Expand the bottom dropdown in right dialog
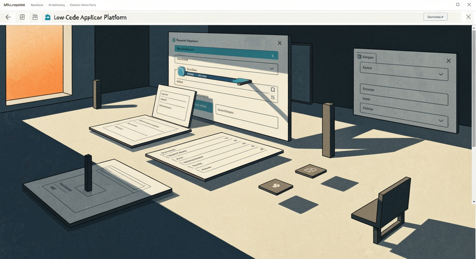 coord(441,120)
